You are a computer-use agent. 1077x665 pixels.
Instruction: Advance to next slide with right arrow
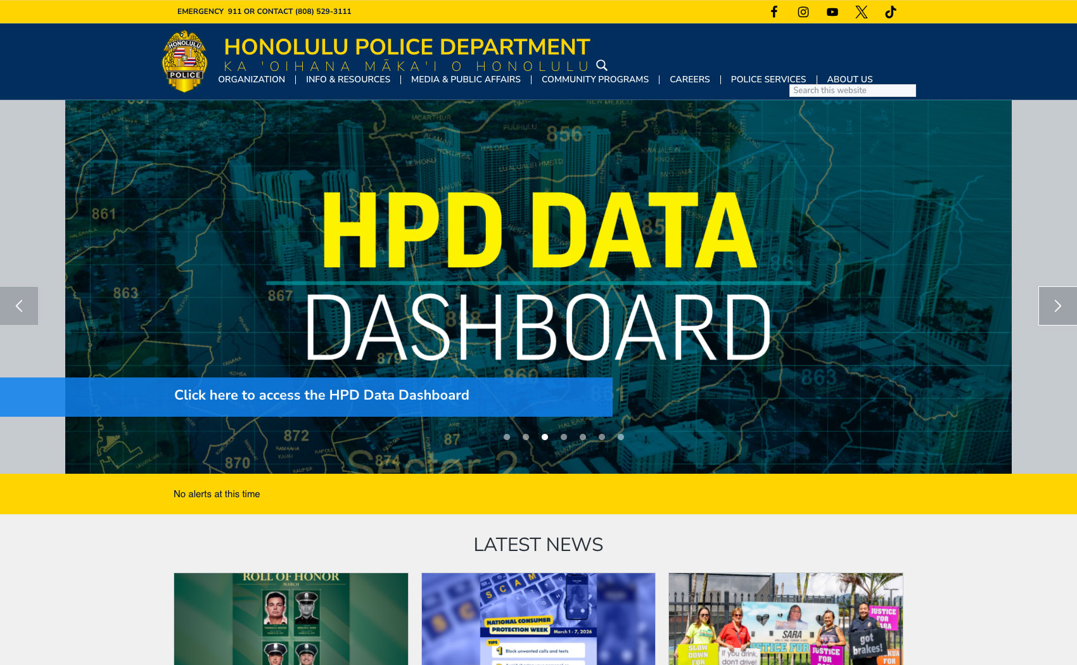(1057, 306)
